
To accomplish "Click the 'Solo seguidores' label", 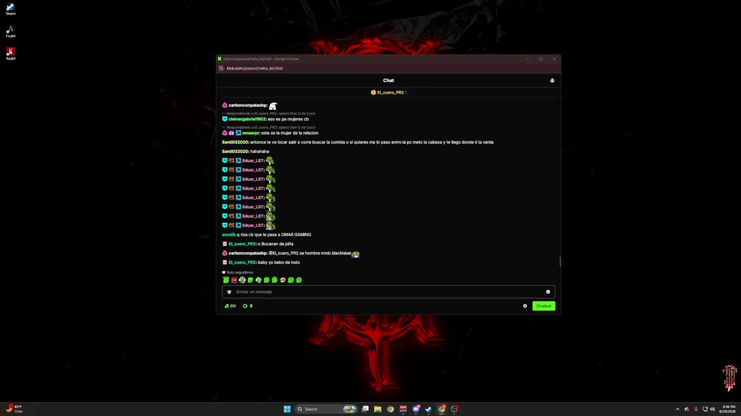I will [x=240, y=272].
